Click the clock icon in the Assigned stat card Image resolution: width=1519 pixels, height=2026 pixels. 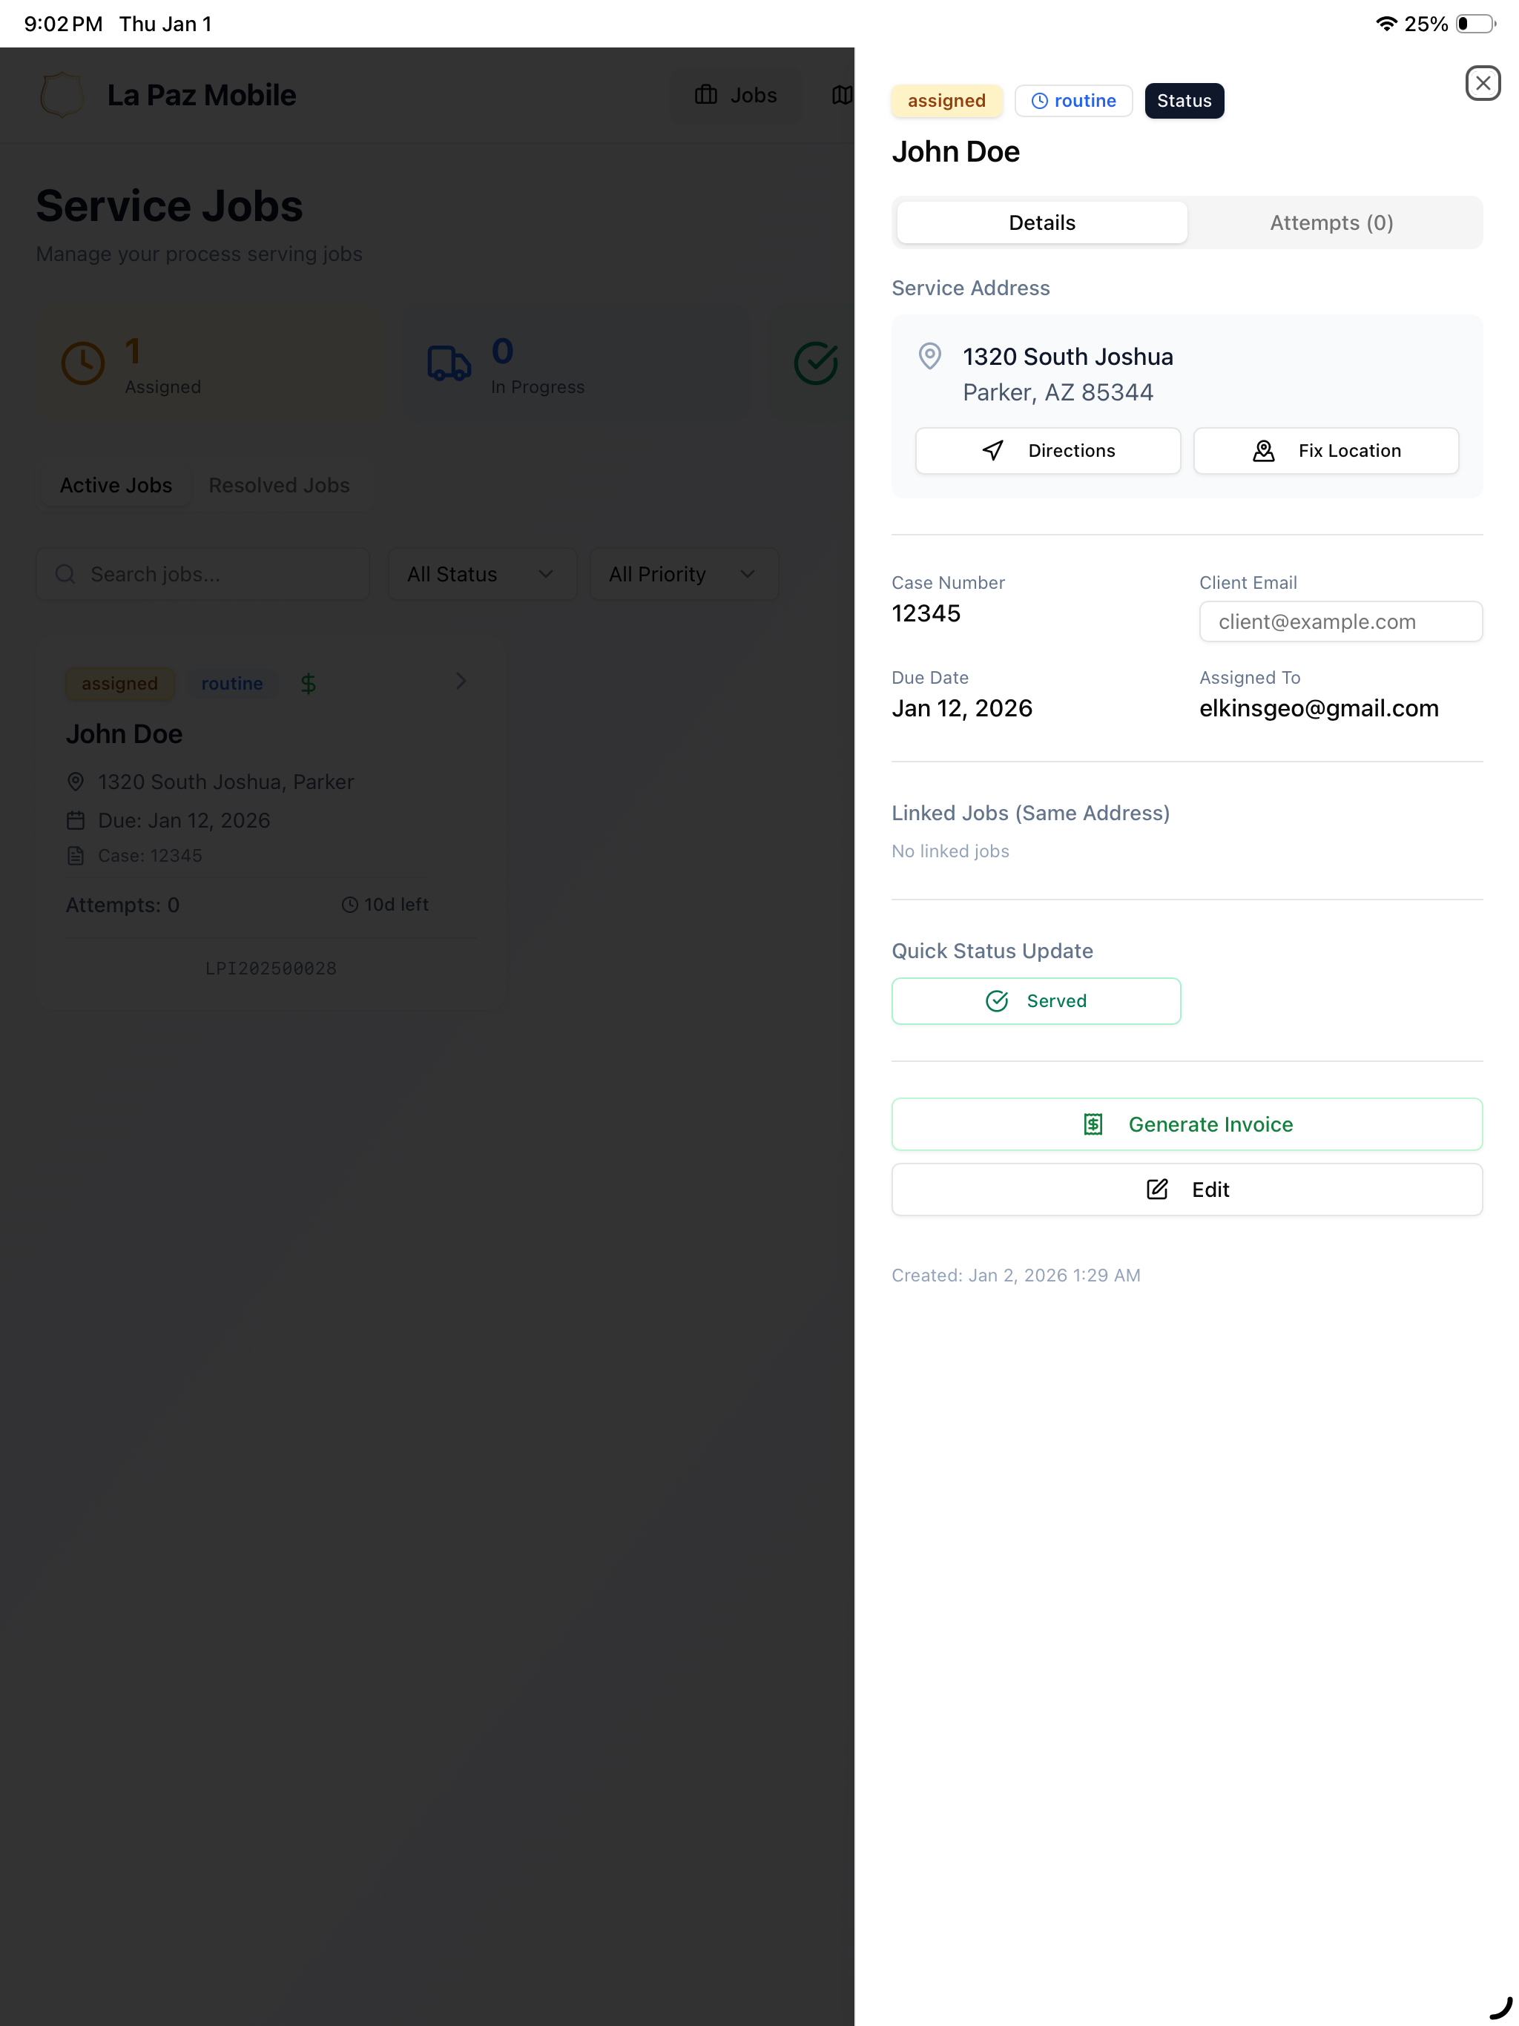[82, 363]
